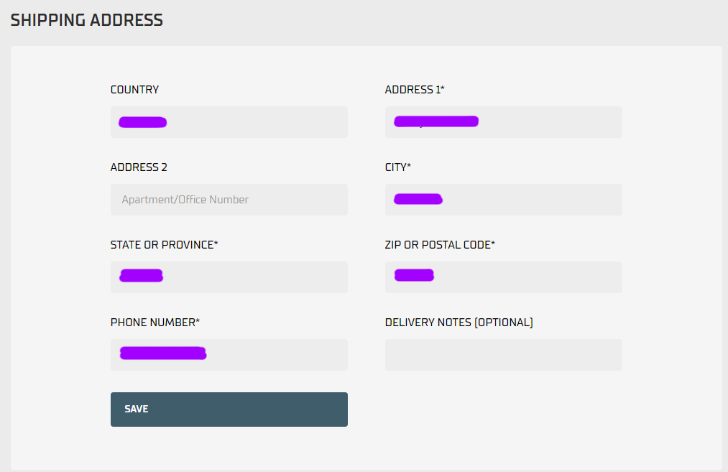Select the City input field
Screen dimensions: 728x472
click(503, 200)
